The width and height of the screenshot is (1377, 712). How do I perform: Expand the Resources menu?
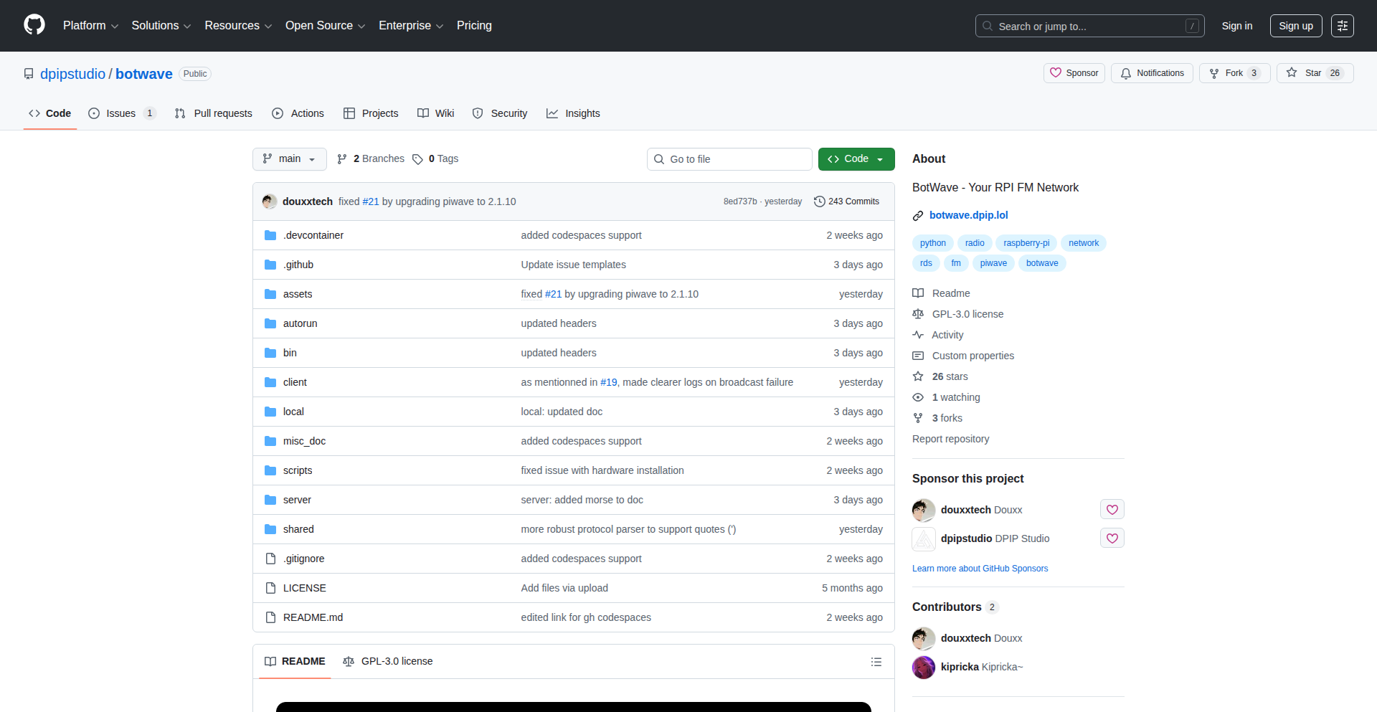coord(238,26)
